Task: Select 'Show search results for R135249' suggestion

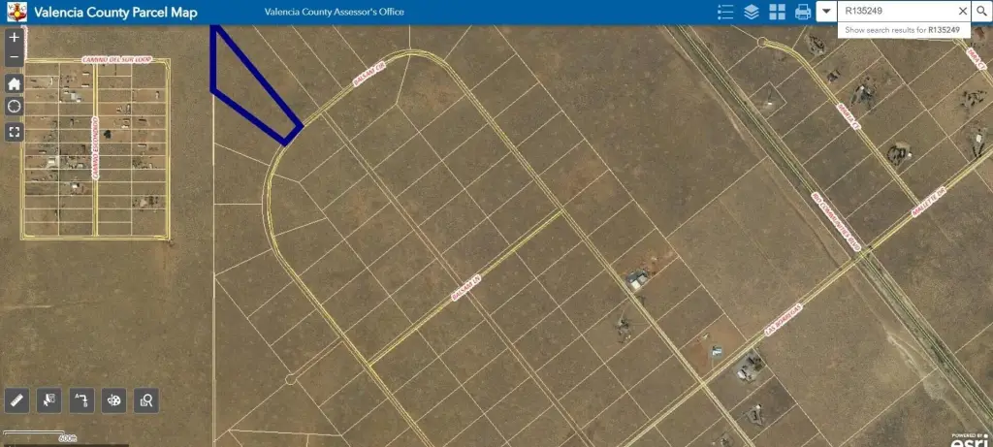Action: pos(908,30)
